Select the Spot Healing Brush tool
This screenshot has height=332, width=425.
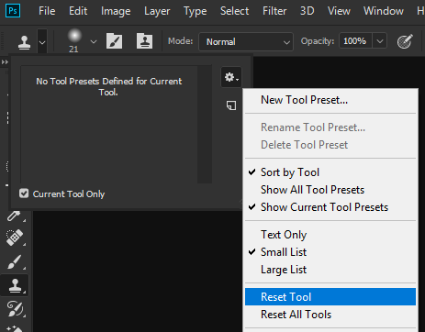pyautogui.click(x=15, y=238)
